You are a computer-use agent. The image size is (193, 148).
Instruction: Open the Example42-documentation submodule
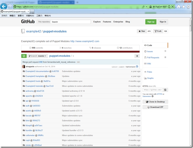click(37, 71)
